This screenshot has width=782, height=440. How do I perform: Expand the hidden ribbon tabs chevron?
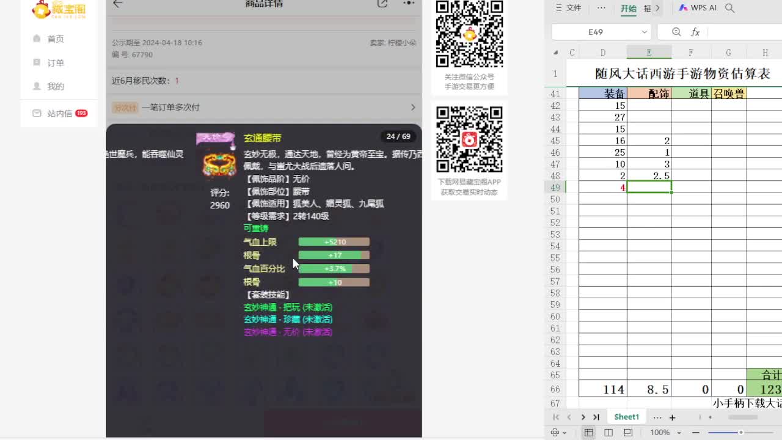pos(656,8)
